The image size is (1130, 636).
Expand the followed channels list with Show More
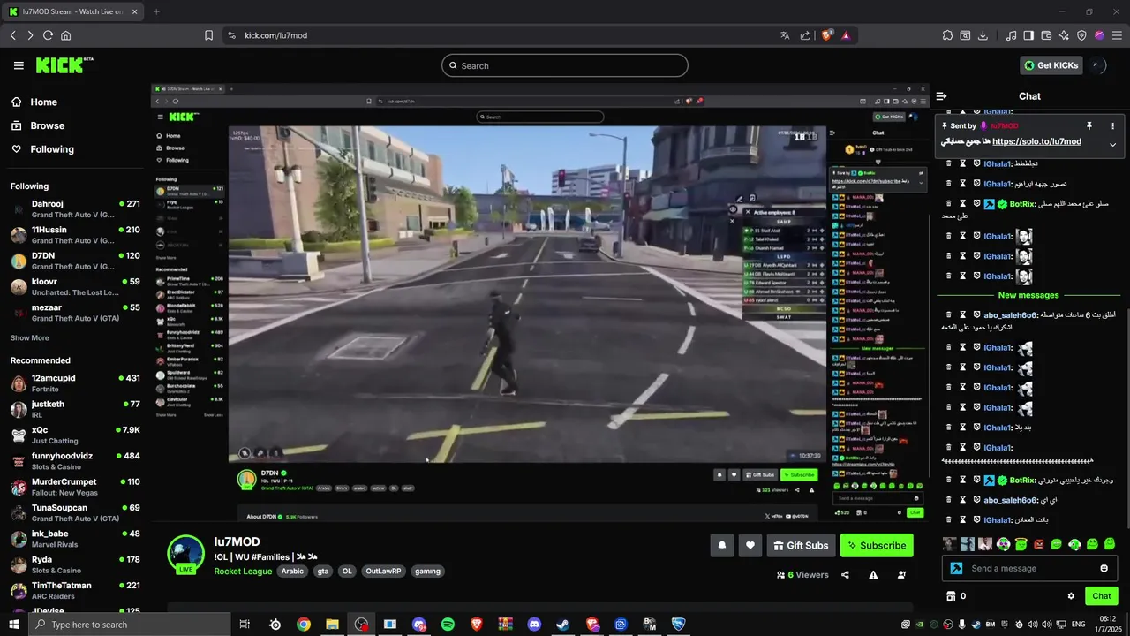pyautogui.click(x=30, y=338)
